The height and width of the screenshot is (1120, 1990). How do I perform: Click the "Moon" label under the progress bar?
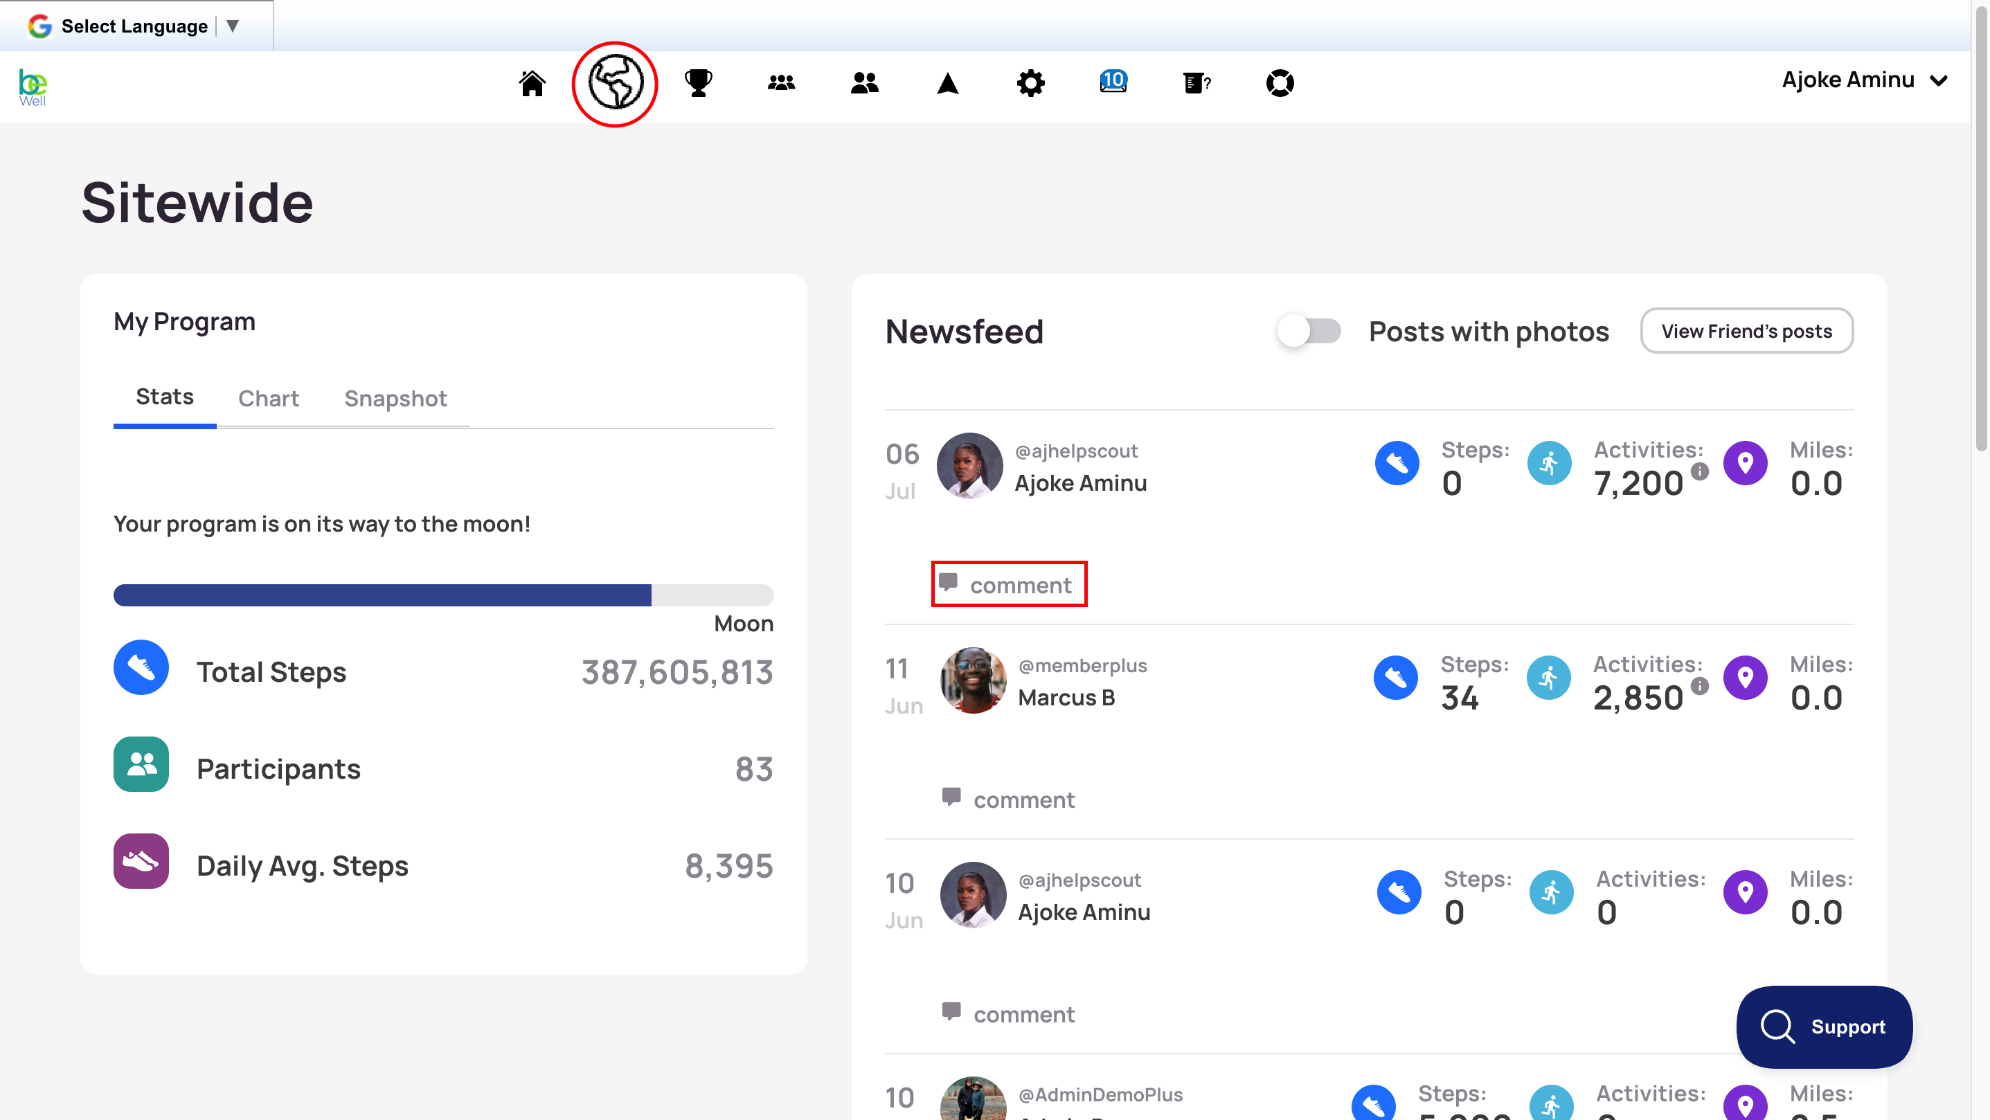tap(743, 624)
